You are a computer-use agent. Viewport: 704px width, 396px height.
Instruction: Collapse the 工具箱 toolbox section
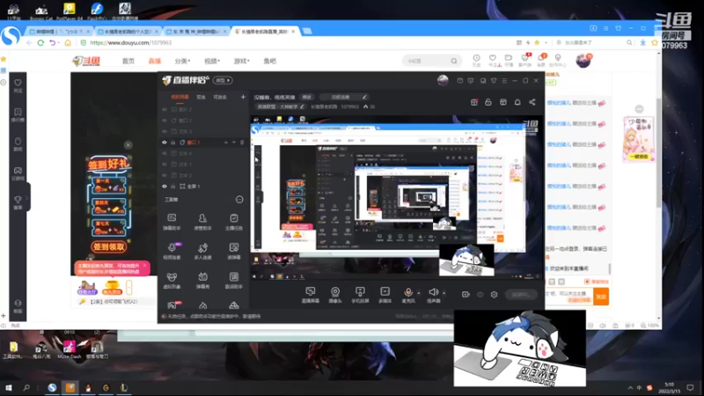tap(239, 200)
